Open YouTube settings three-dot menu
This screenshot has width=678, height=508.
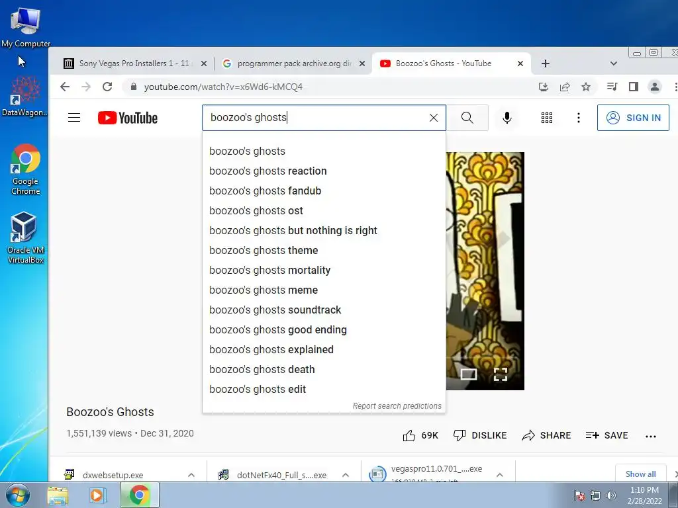click(x=579, y=118)
